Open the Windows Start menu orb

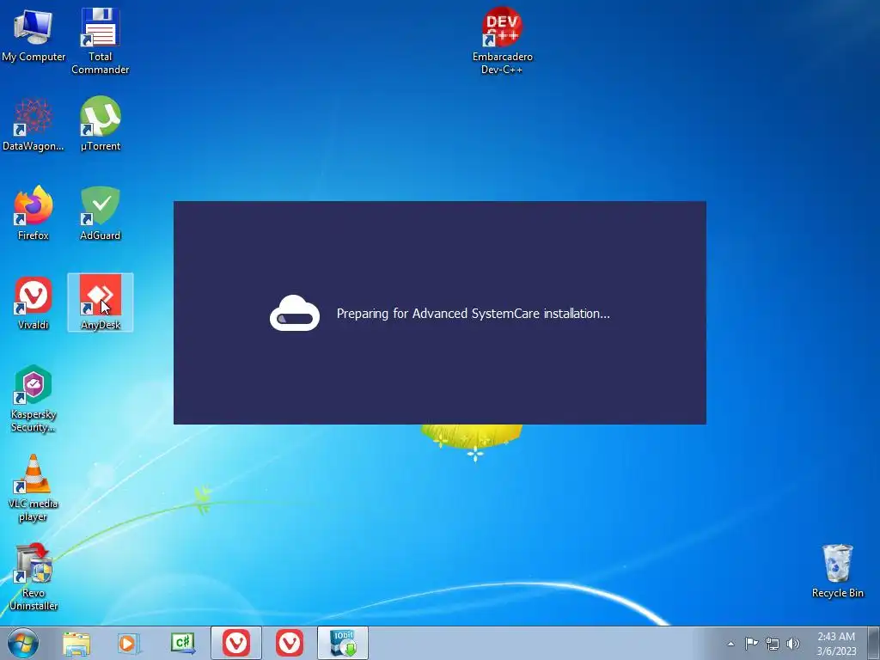[x=23, y=643]
